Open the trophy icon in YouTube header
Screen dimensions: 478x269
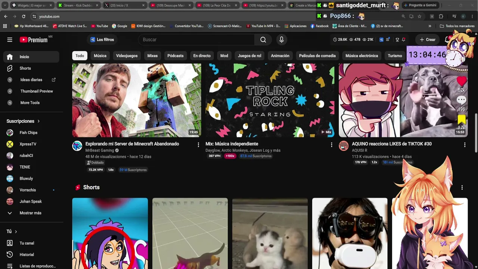coord(397,40)
